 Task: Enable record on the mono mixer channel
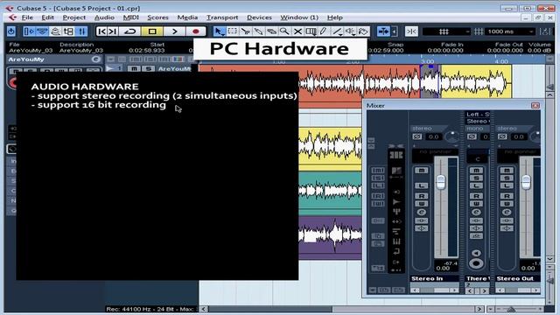(476, 264)
